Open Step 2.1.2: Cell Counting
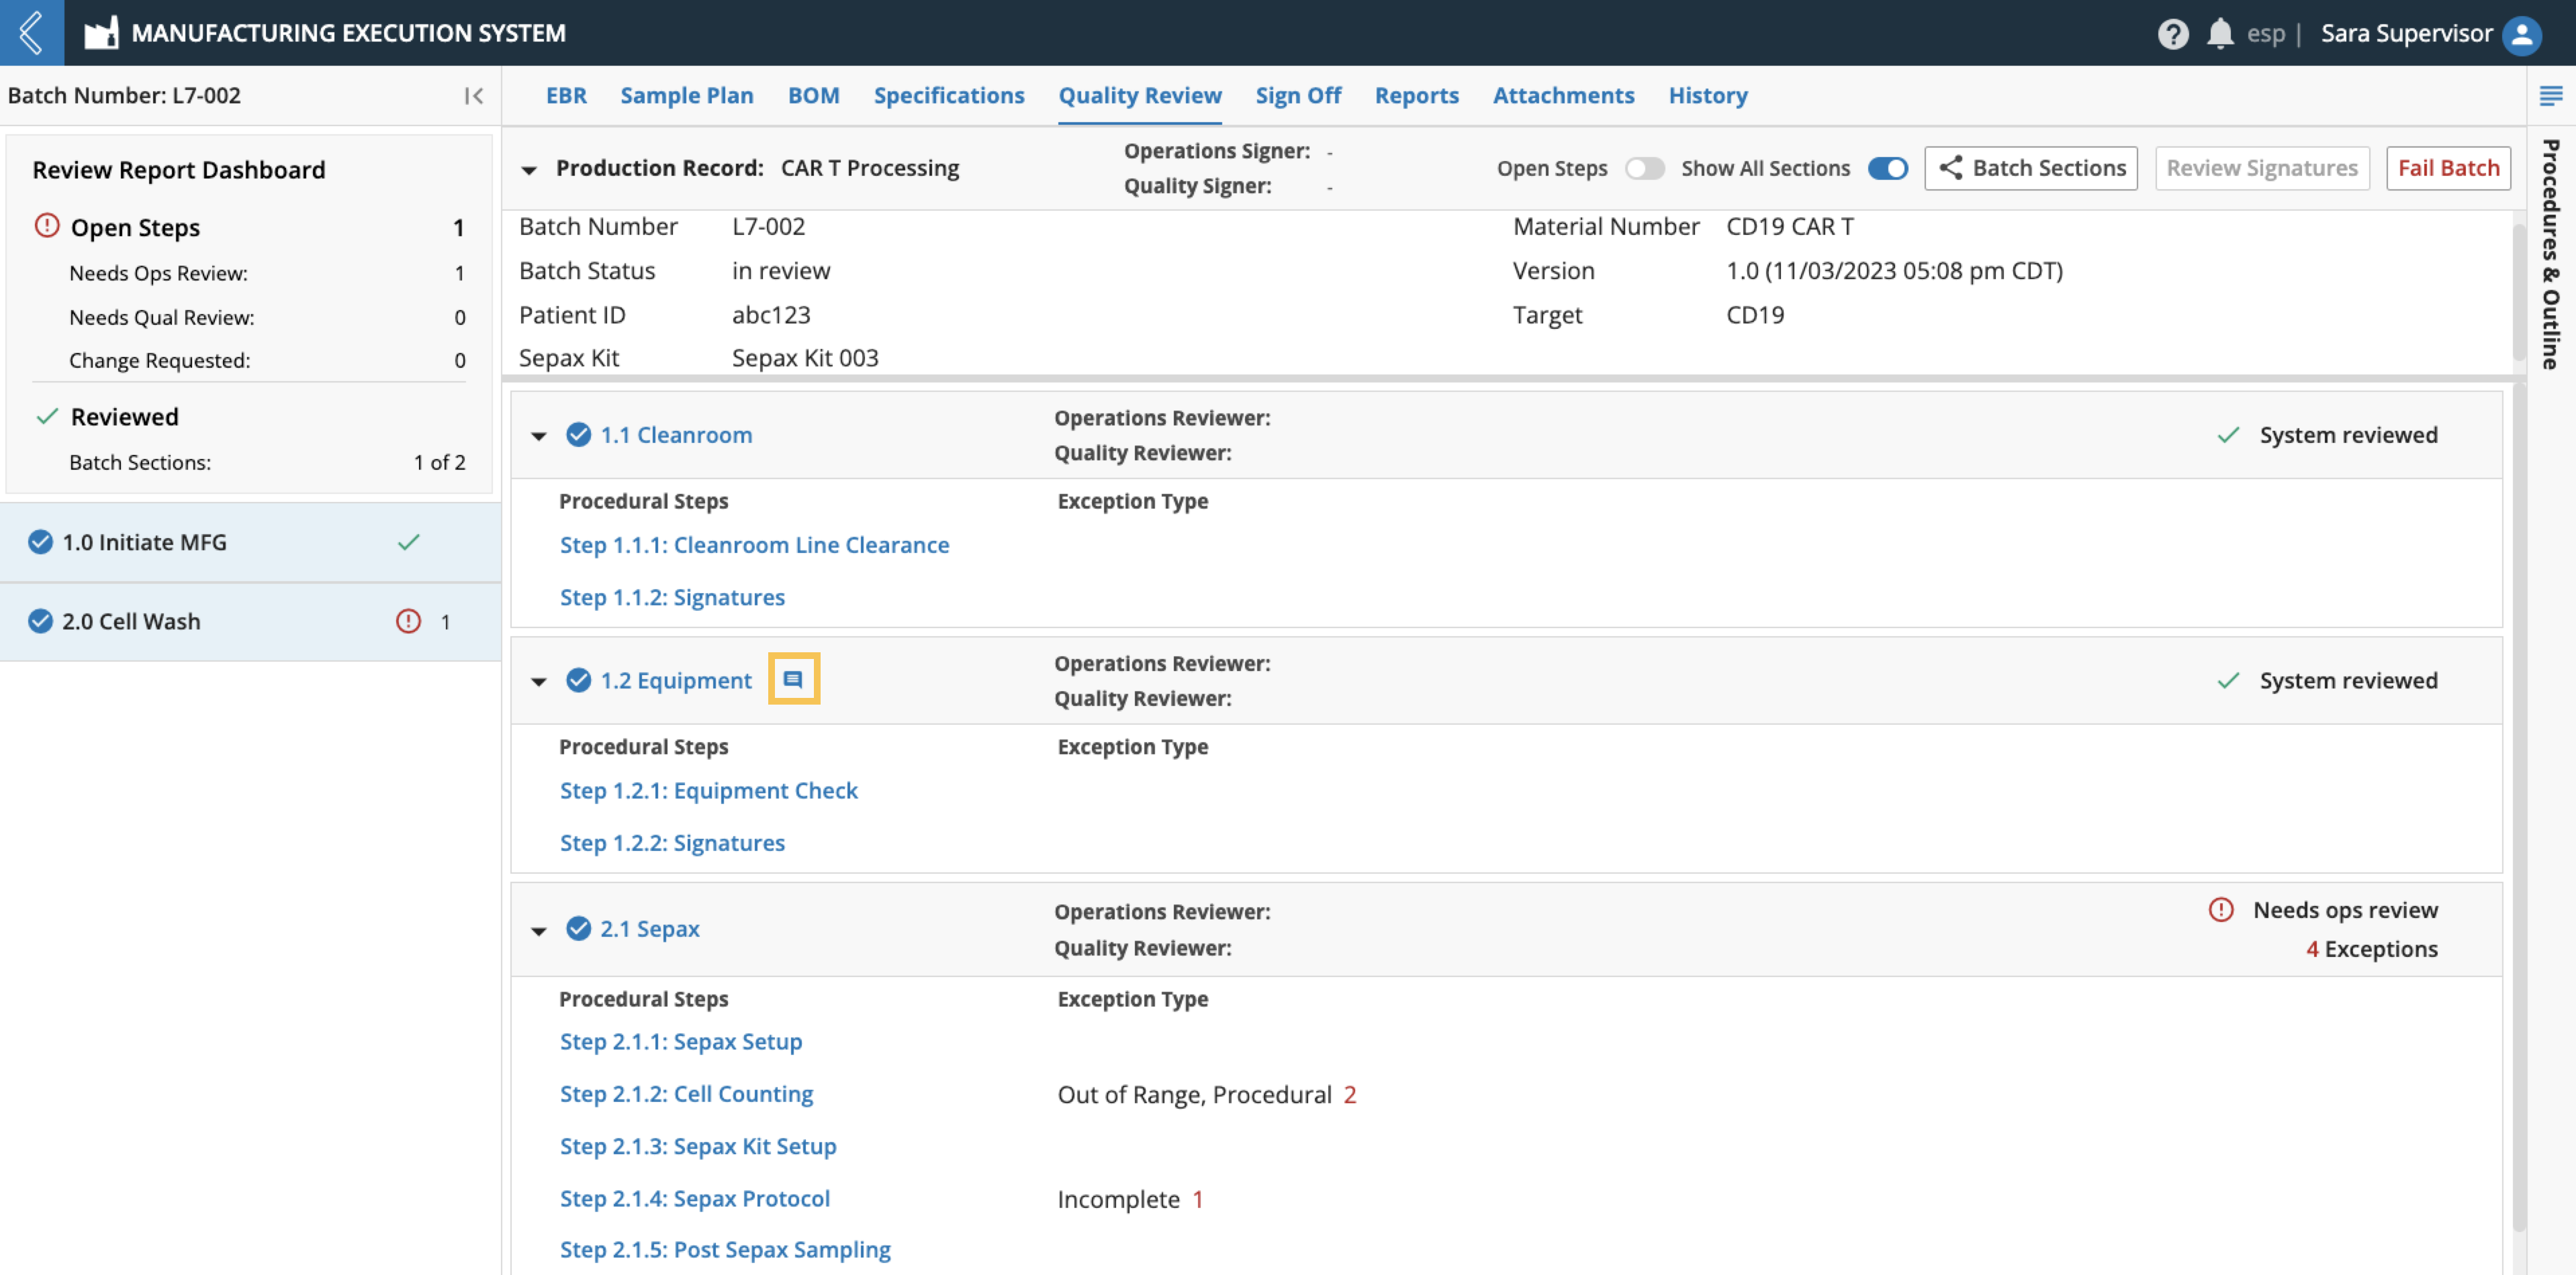Image resolution: width=2576 pixels, height=1275 pixels. pos(686,1093)
